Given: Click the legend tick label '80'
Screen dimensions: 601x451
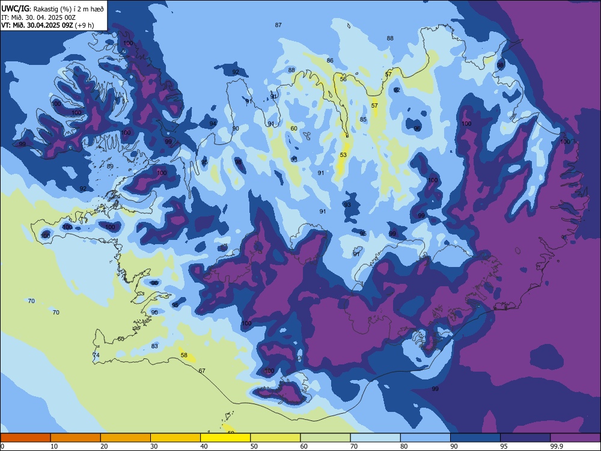Looking at the screenshot, I should [404, 446].
